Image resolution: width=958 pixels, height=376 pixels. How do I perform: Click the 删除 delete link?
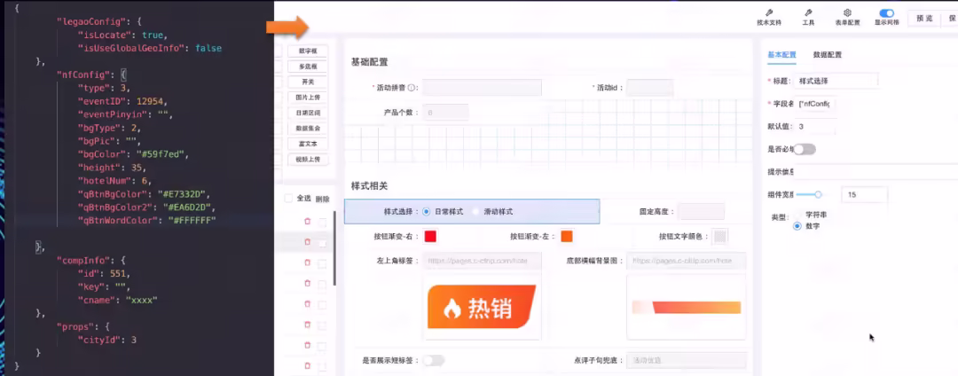click(x=323, y=199)
